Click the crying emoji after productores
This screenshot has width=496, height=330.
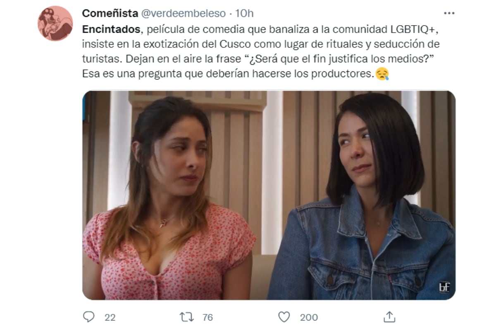coord(382,74)
